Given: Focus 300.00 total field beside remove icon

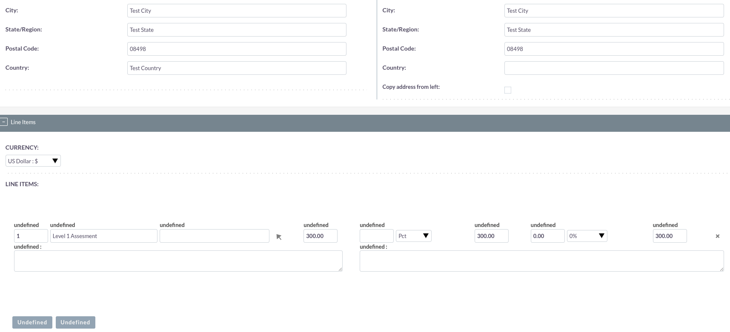Looking at the screenshot, I should 669,236.
